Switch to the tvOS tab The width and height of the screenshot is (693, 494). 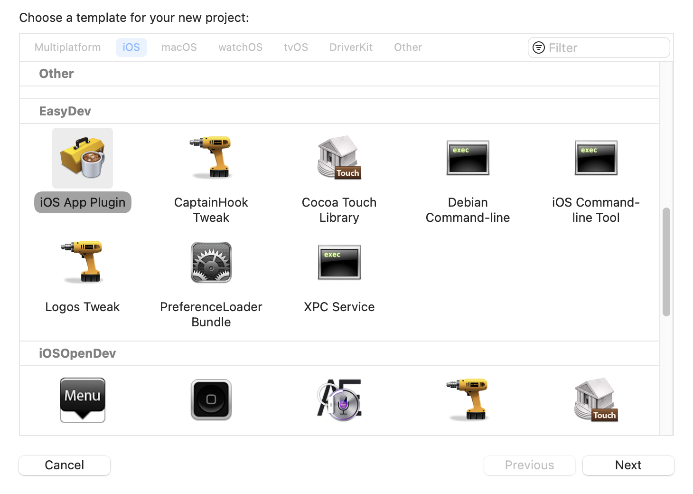[x=296, y=47]
